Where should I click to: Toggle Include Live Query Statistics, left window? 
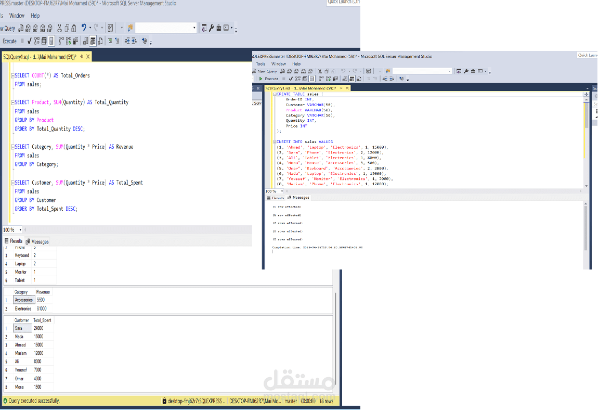pyautogui.click(x=69, y=41)
